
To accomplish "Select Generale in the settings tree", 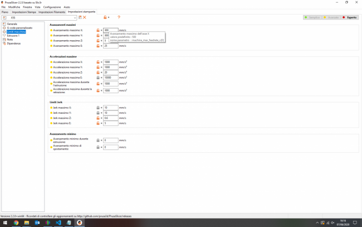I will click(12, 24).
